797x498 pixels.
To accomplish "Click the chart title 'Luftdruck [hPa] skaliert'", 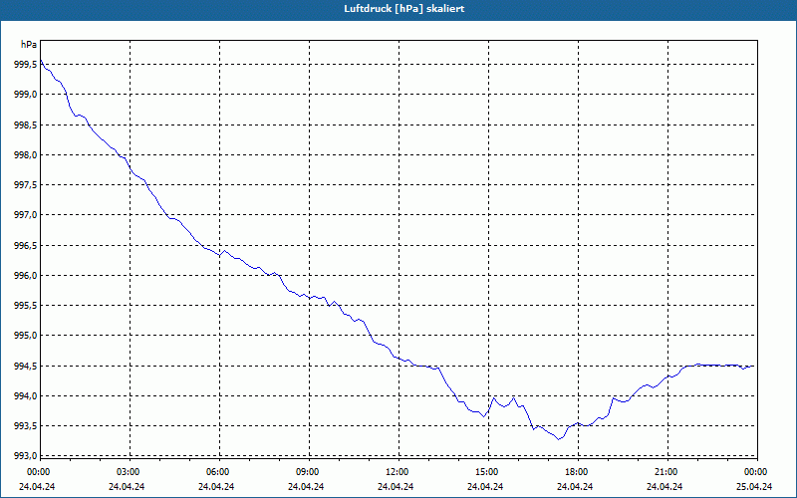I will point(404,9).
